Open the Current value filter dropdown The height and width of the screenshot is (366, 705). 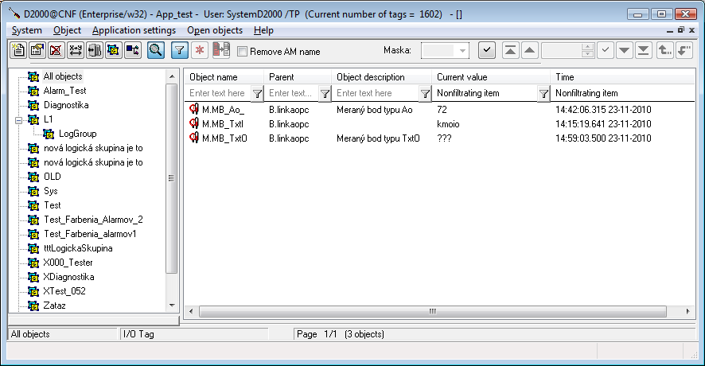pyautogui.click(x=543, y=93)
